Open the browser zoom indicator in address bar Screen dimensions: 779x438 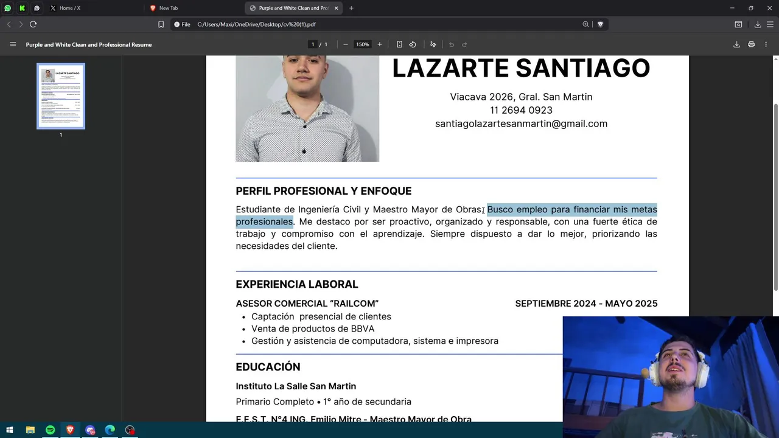[x=585, y=24]
